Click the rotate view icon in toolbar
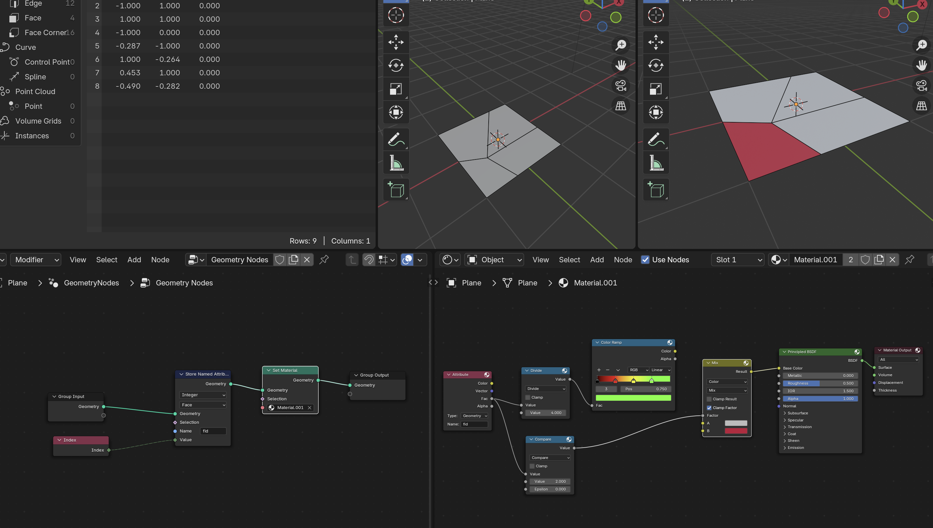 [396, 65]
